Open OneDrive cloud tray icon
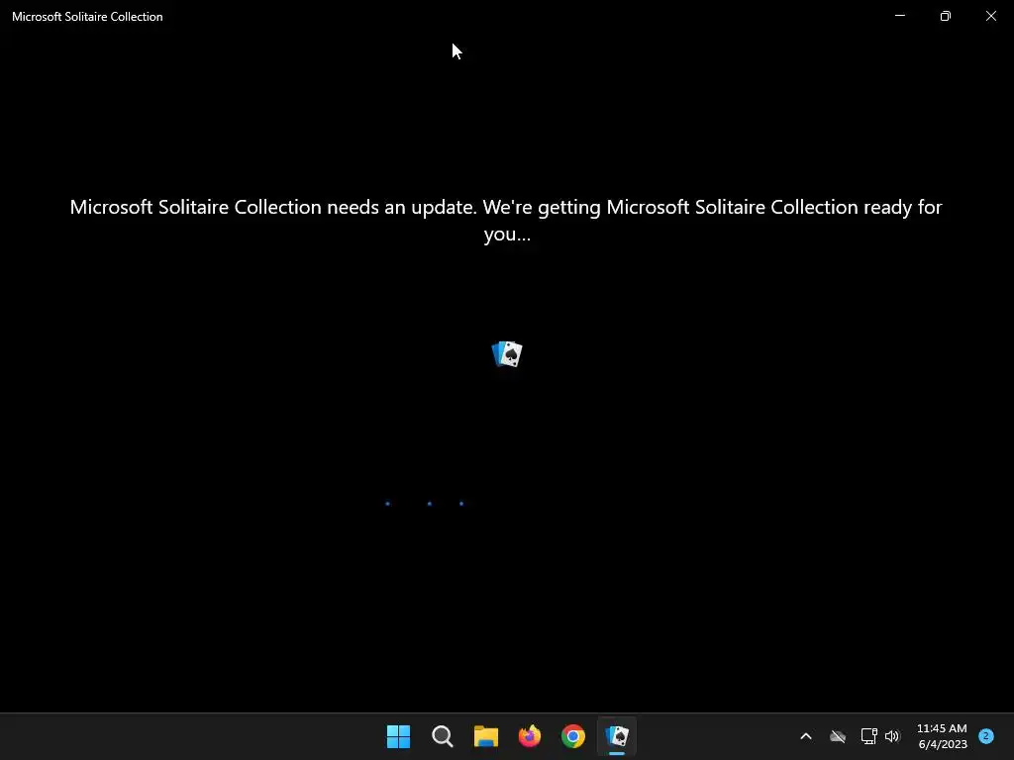Image resolution: width=1014 pixels, height=760 pixels. pyautogui.click(x=838, y=736)
